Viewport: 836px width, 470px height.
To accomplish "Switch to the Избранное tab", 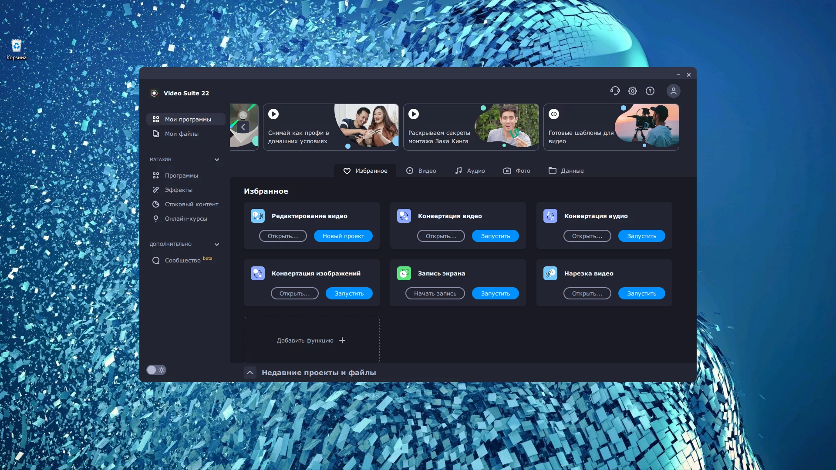I will pyautogui.click(x=365, y=171).
